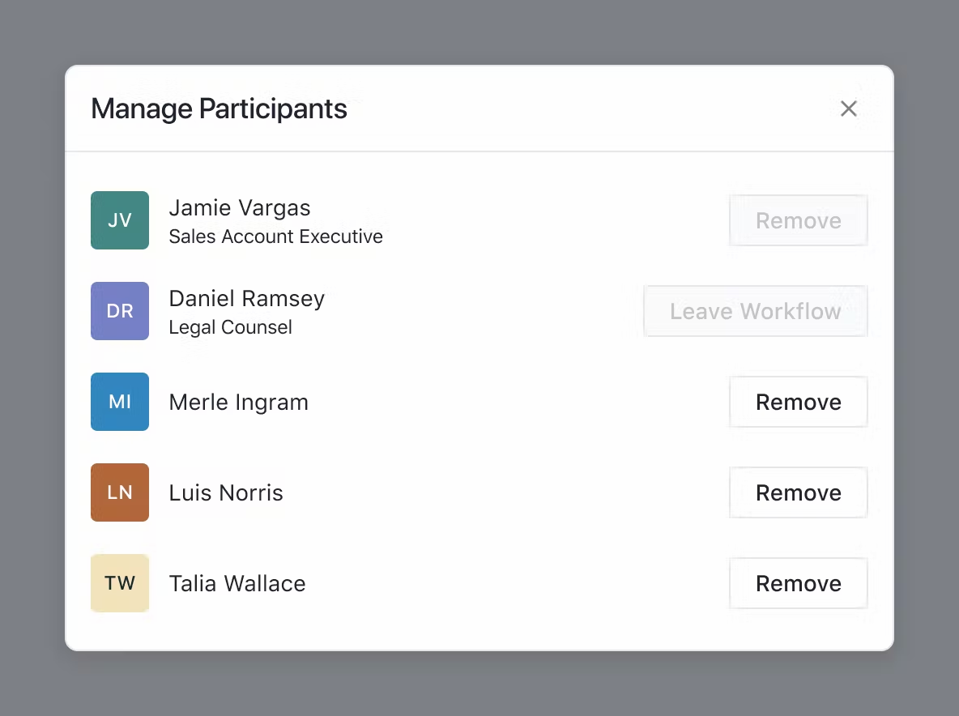Remove Merle Ingram from participants
Screen dimensions: 959x716
(x=798, y=402)
